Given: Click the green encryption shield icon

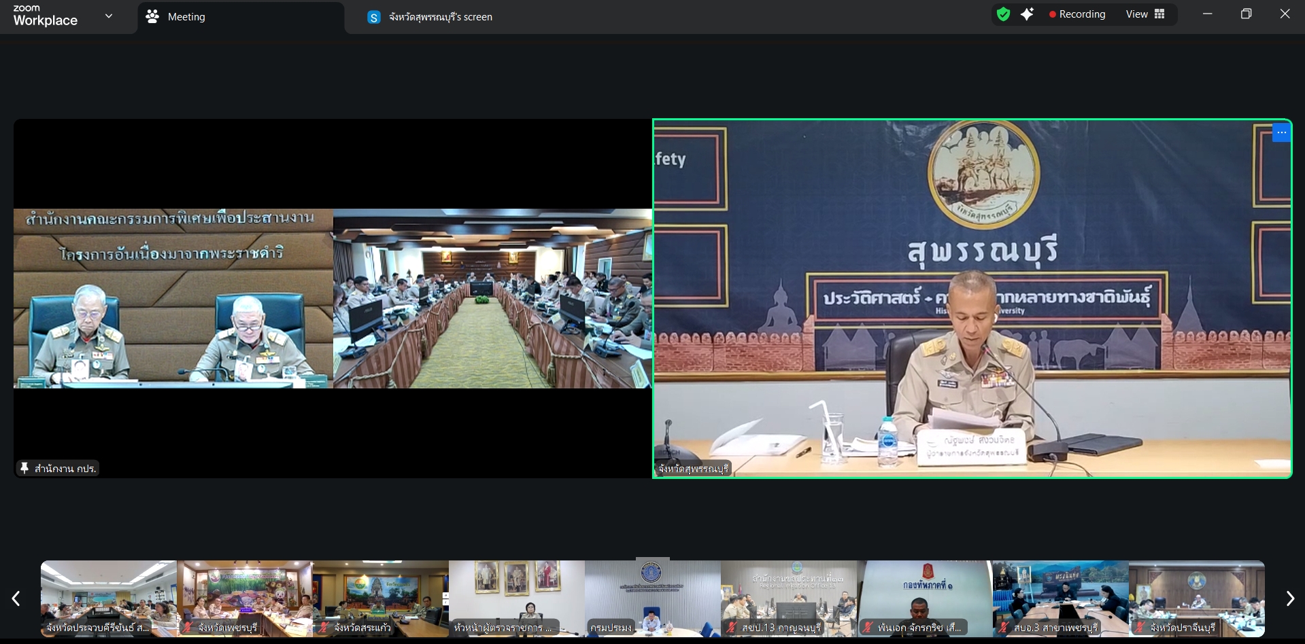Looking at the screenshot, I should (x=1003, y=14).
